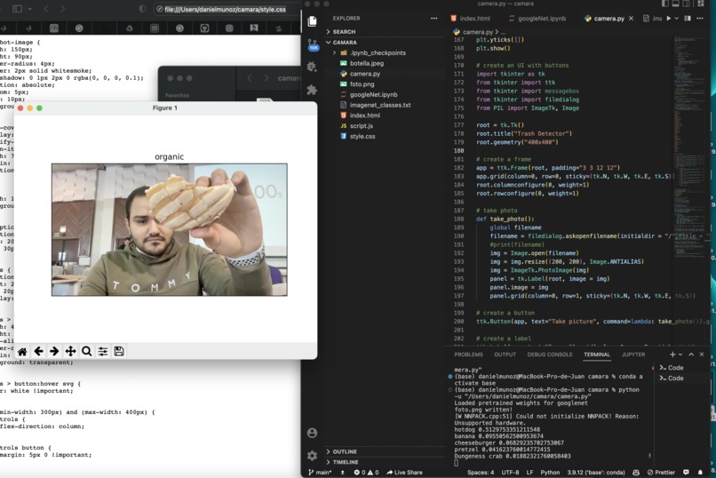Open botella.jpeg in Explorer
Viewport: 716px width, 478px height.
(385, 63)
